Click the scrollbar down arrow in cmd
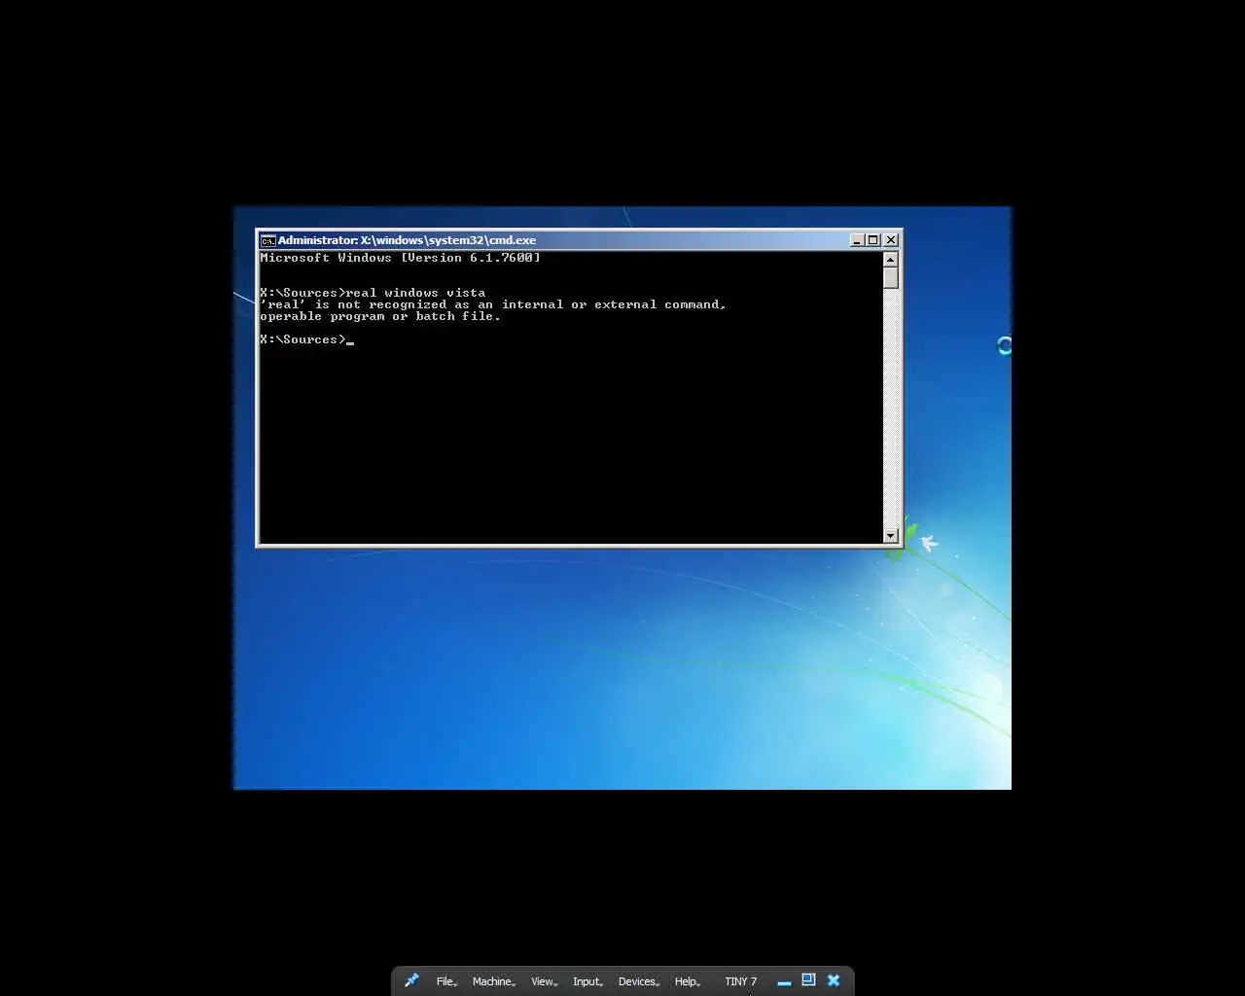This screenshot has height=996, width=1245. pos(890,536)
